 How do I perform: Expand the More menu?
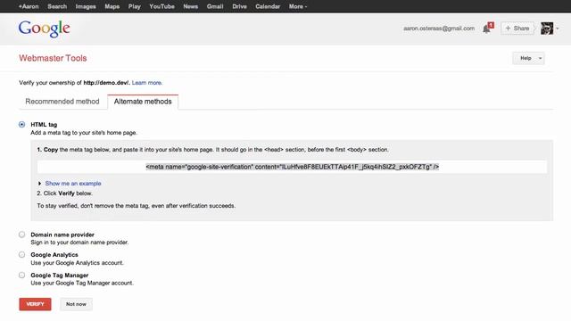point(298,6)
